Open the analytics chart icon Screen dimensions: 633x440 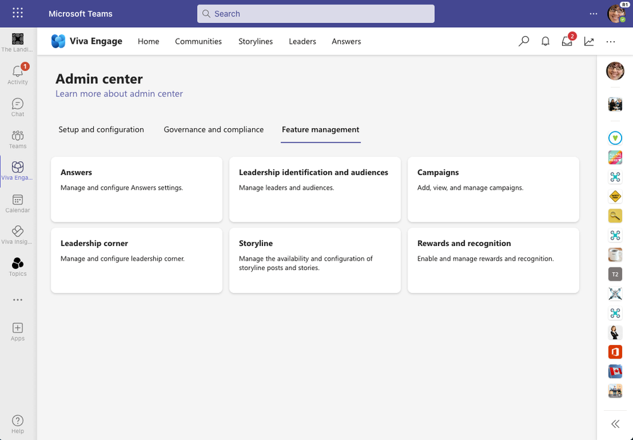coord(589,41)
